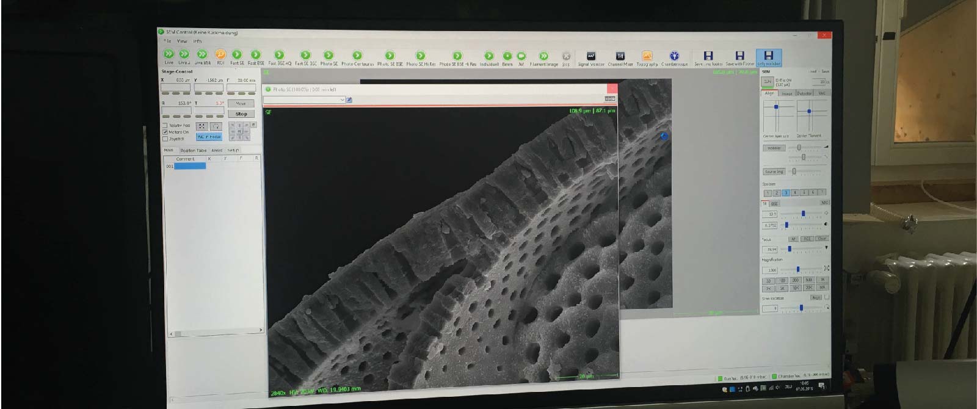Open the Image tab in the SEM panel
977x409 pixels.
point(787,93)
